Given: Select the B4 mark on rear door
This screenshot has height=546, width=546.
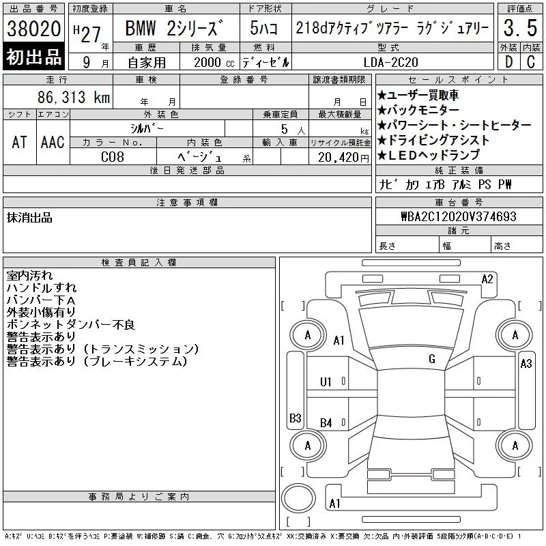Looking at the screenshot, I should (x=326, y=423).
